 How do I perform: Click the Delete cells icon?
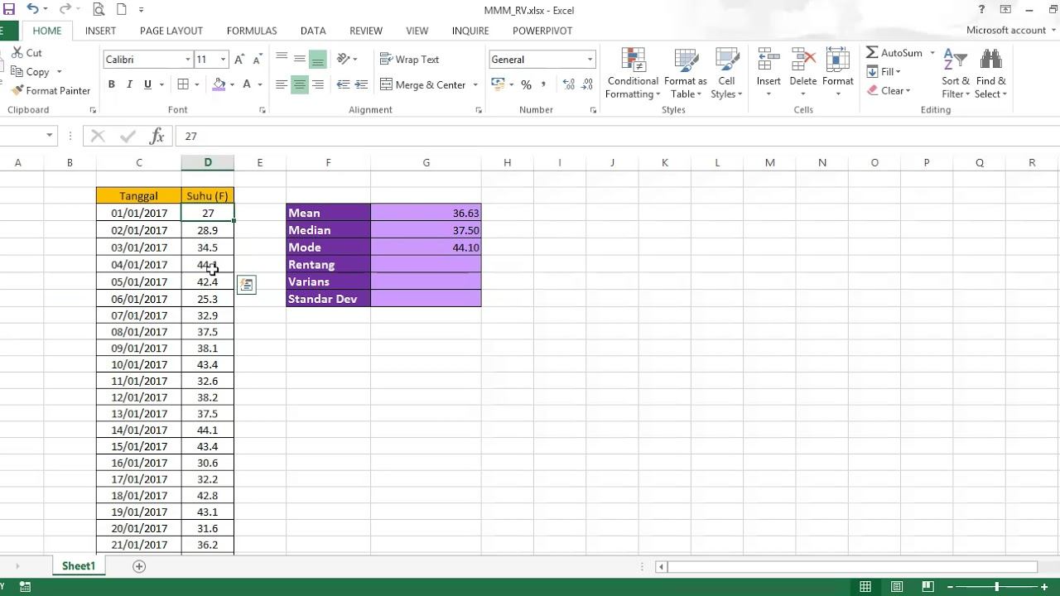point(803,60)
